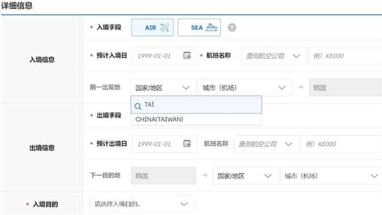Click the entry flight number KE000 field

point(345,56)
